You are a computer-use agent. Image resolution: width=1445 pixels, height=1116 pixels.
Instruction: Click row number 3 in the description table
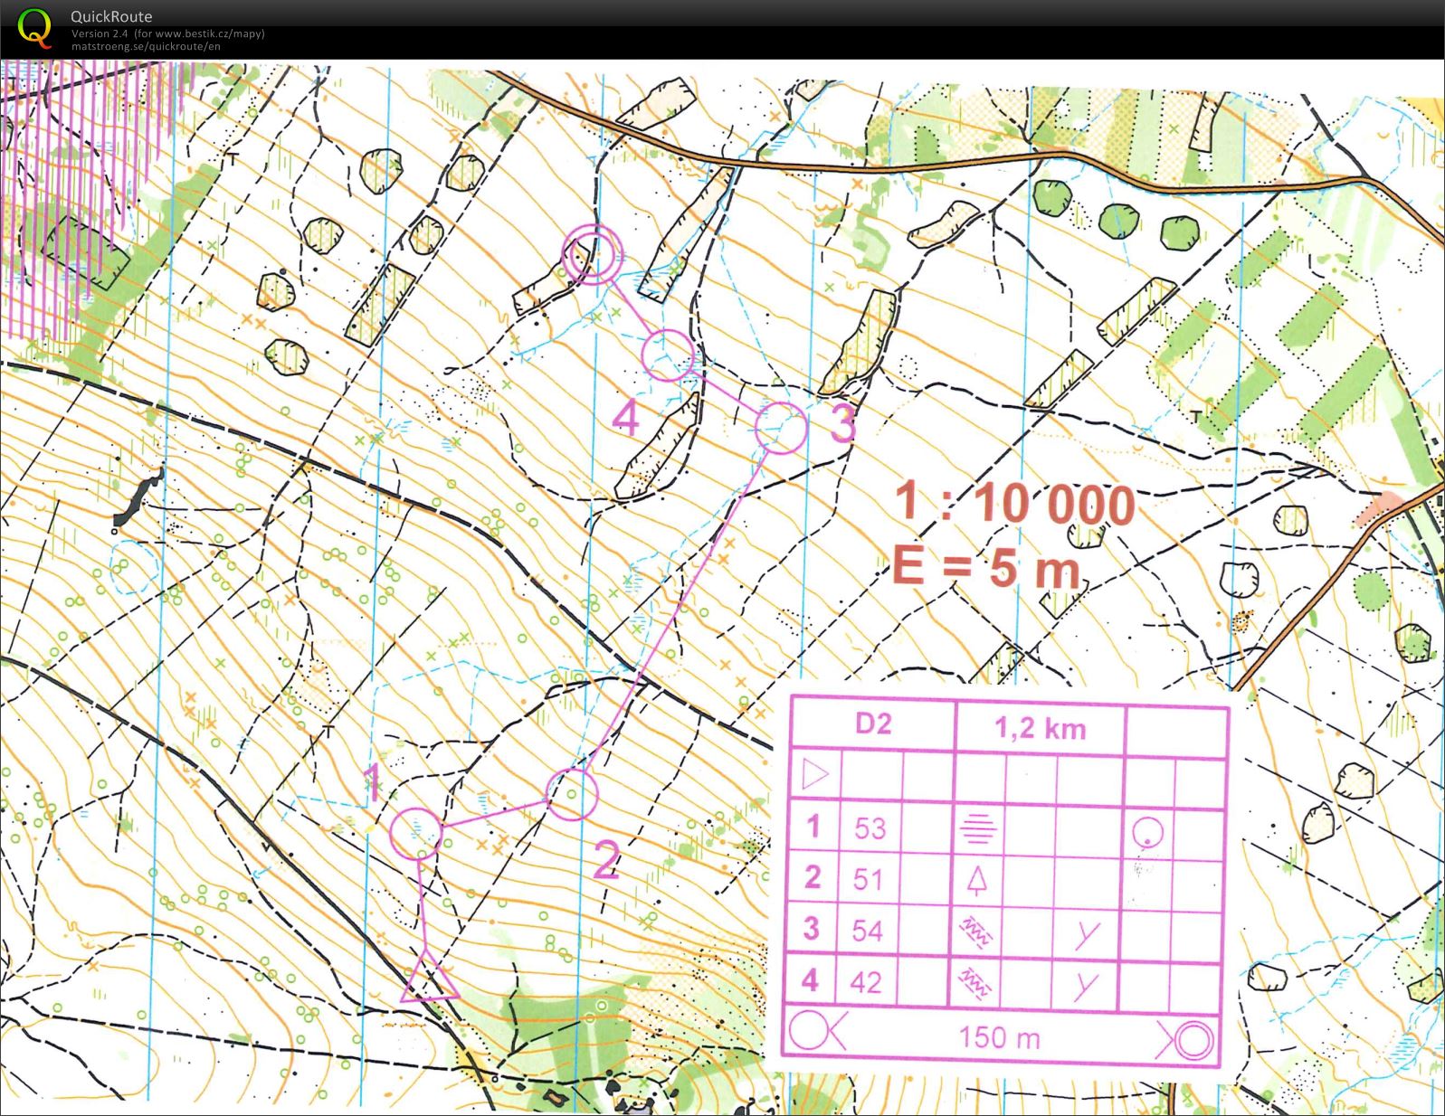click(811, 929)
